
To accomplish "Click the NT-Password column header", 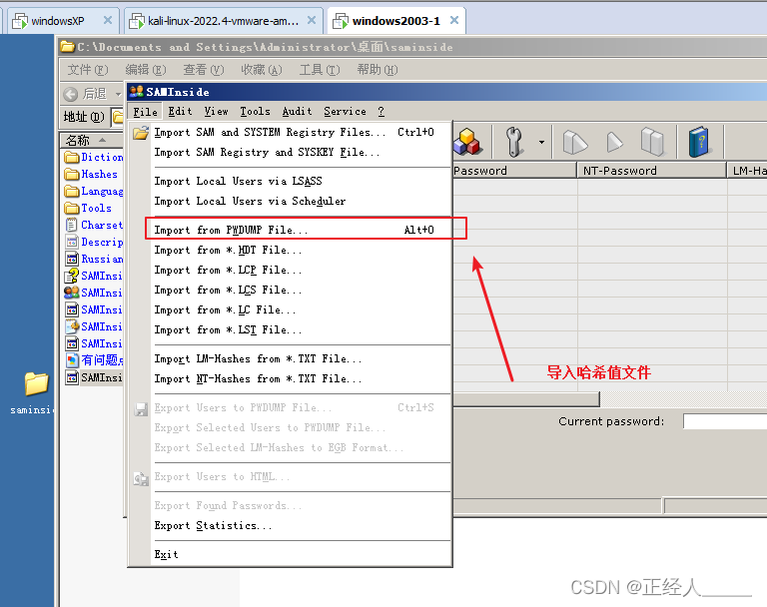I will (x=651, y=171).
